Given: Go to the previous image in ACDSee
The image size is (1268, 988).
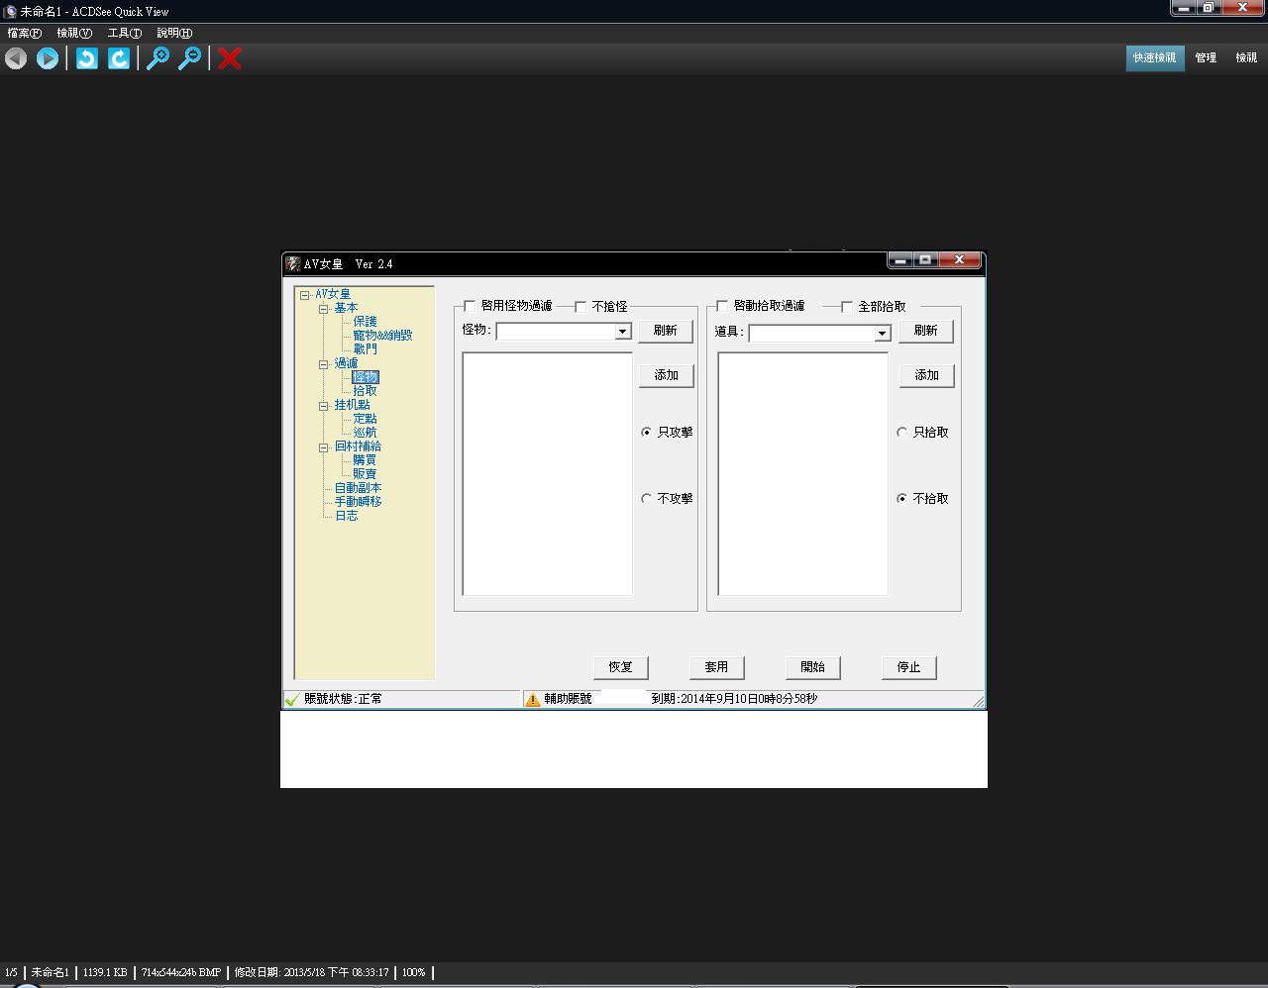Looking at the screenshot, I should [16, 58].
